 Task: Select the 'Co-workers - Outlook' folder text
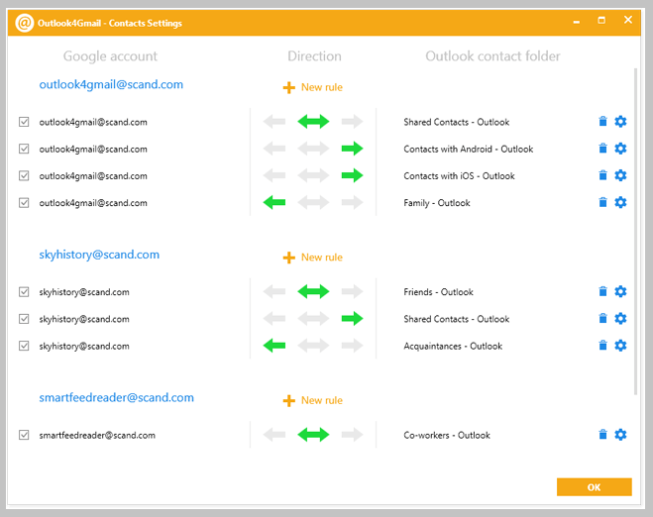coord(447,436)
